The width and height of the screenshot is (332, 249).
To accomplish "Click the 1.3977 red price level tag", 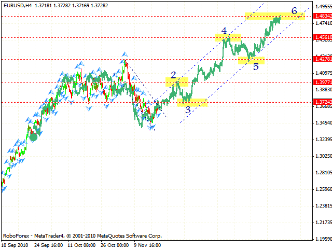I will coord(322,82).
